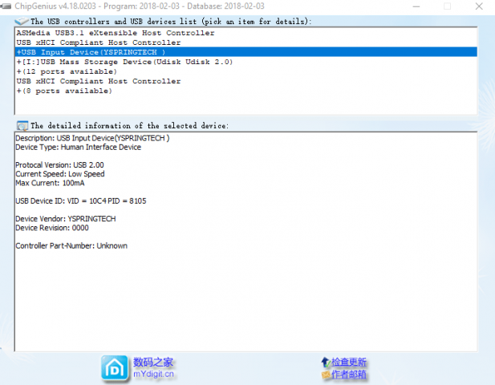495x385 pixels.
Task: Click USB Device ID VID PID line
Action: pyautogui.click(x=81, y=201)
